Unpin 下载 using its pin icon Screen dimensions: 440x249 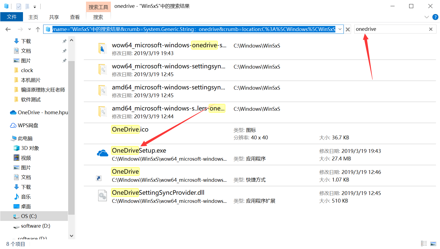(x=64, y=41)
